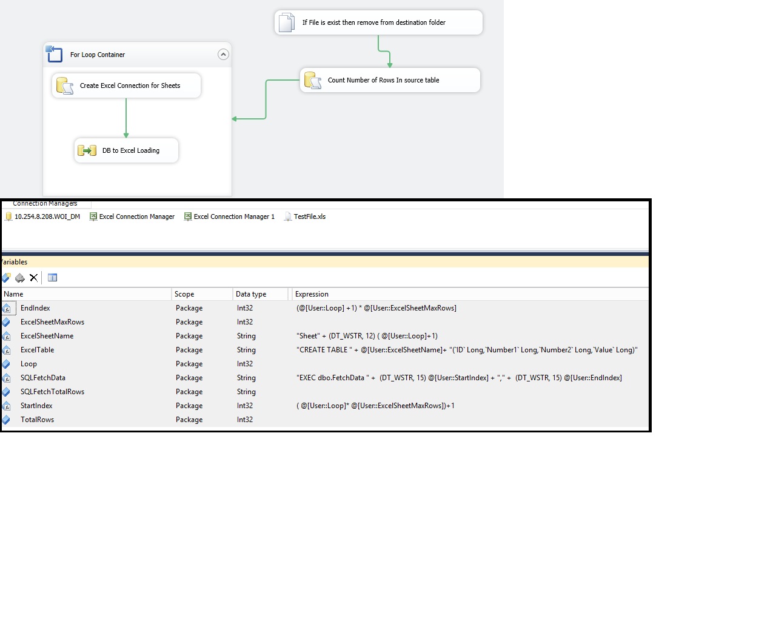Click Excel Connection Manager 1 icon
The image size is (776, 621).
click(x=188, y=217)
